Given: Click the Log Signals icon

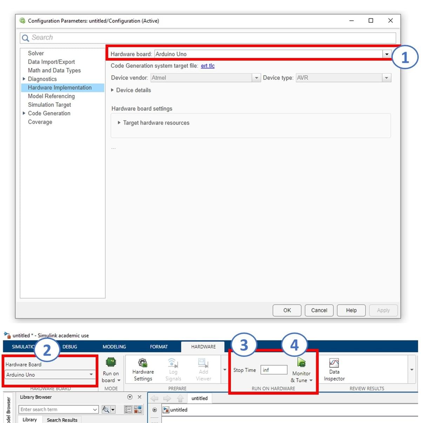Looking at the screenshot, I should coord(173,363).
